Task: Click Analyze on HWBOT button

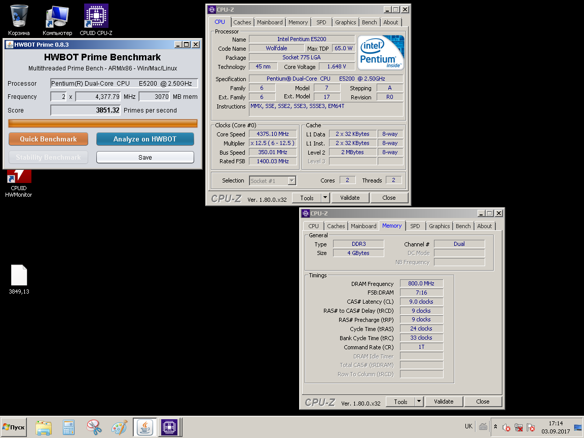Action: pyautogui.click(x=145, y=139)
